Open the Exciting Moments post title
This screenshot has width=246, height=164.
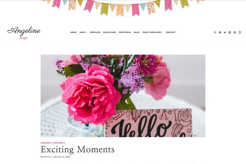click(x=78, y=149)
